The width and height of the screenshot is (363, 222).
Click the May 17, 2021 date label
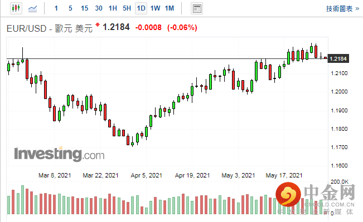[284, 176]
